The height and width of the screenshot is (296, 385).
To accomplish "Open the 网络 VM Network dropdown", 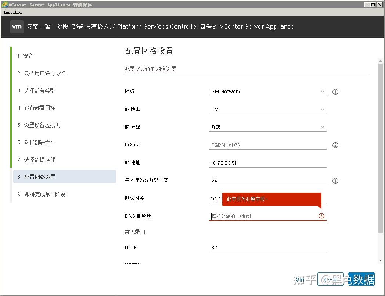I will [268, 92].
